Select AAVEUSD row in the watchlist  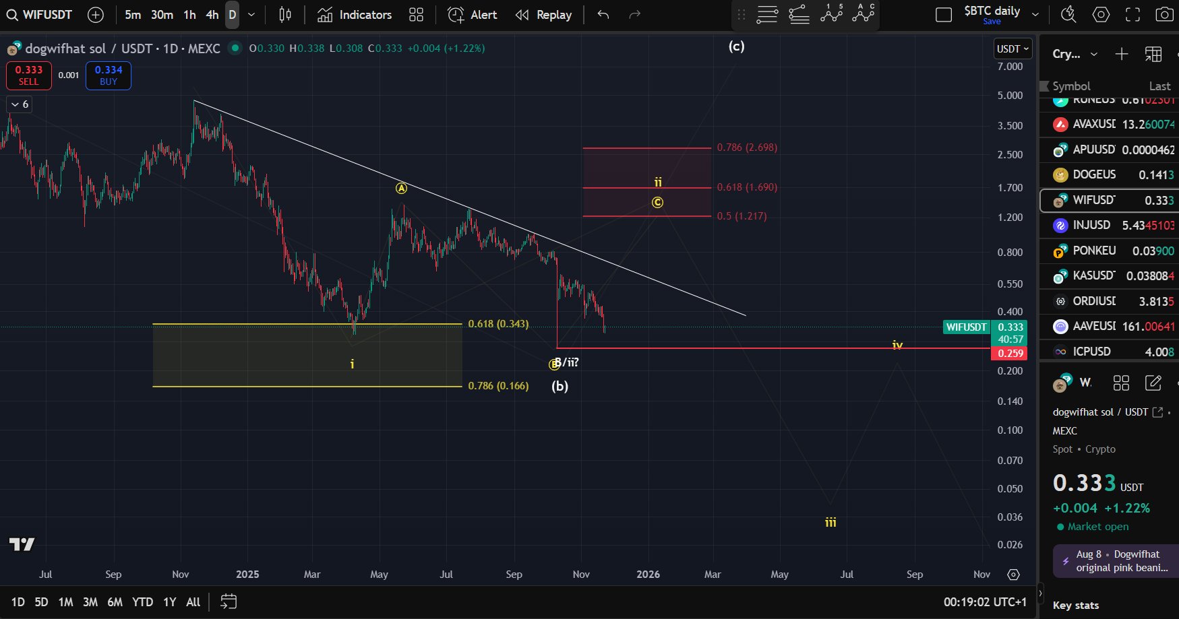1110,327
